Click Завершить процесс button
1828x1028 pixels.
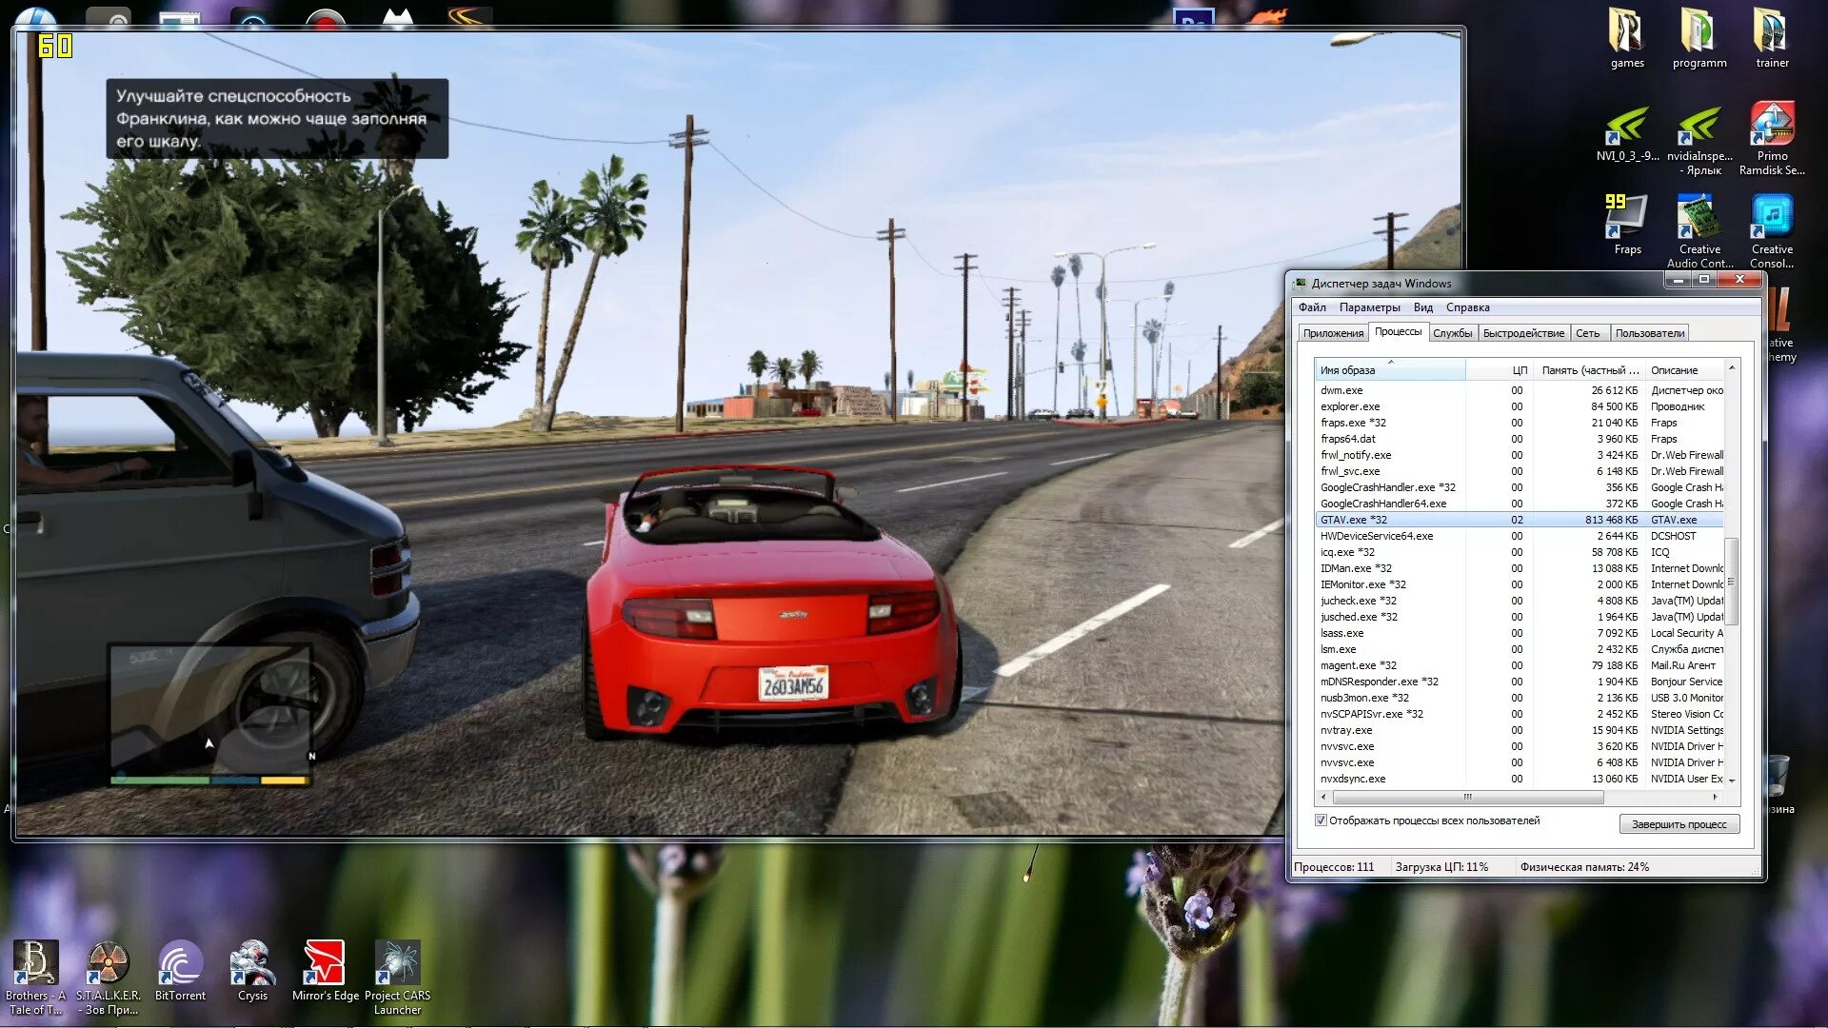1679,824
